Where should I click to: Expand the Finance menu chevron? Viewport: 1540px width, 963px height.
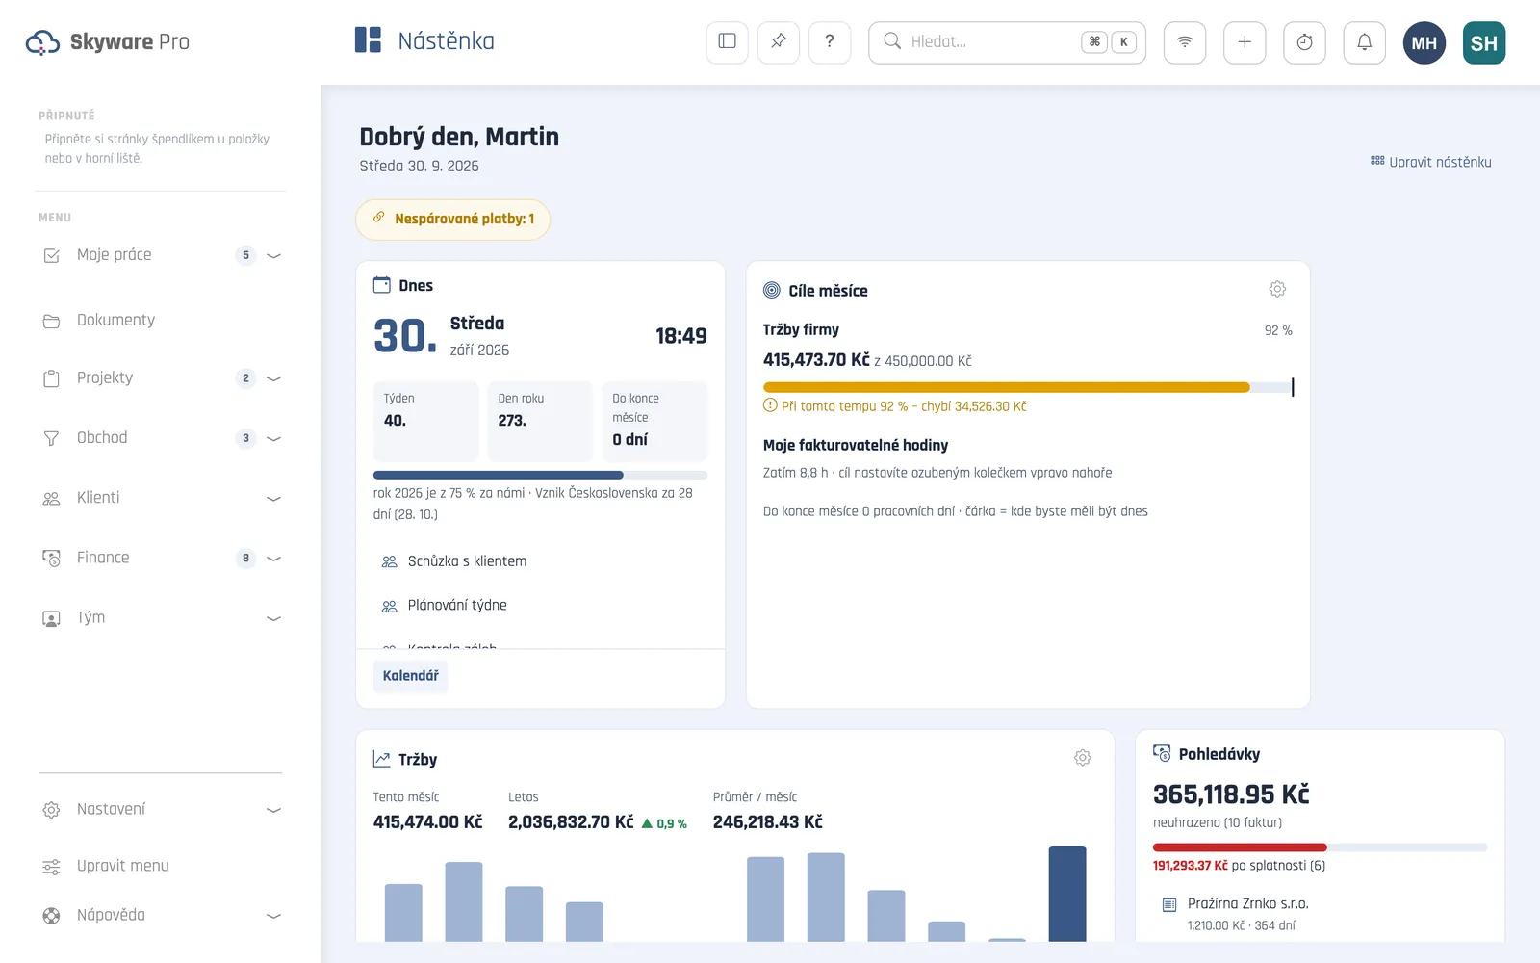click(x=273, y=558)
